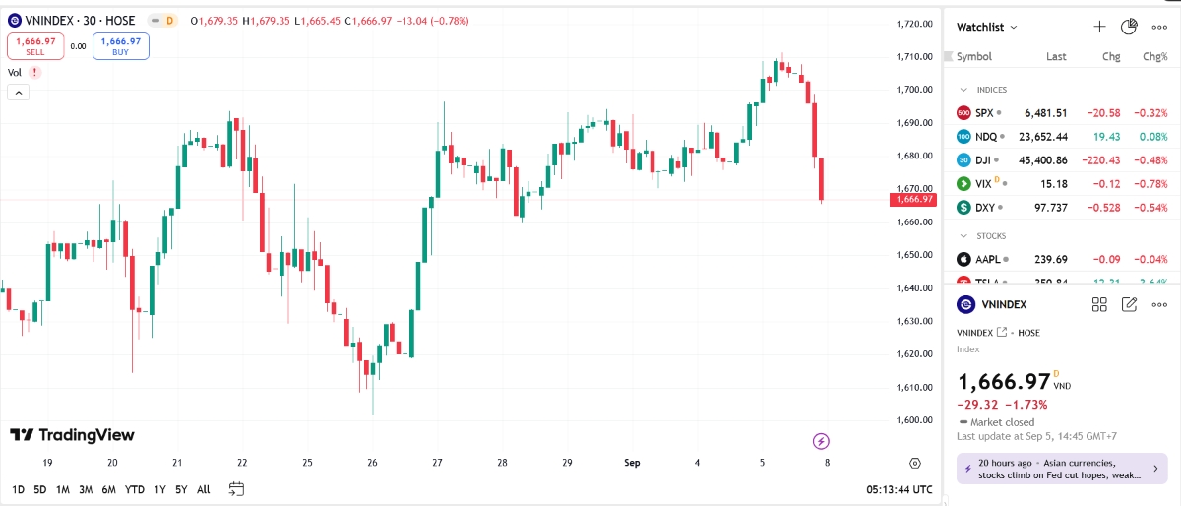Click the current price label on the price axis
Image resolution: width=1181 pixels, height=506 pixels.
click(x=911, y=199)
